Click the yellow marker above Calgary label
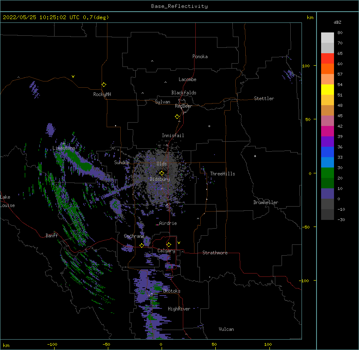 pos(169,245)
